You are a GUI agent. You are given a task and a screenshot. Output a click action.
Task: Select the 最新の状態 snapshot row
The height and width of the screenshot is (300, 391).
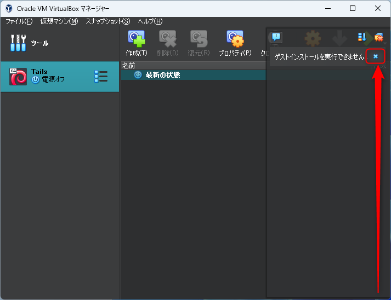[x=194, y=75]
